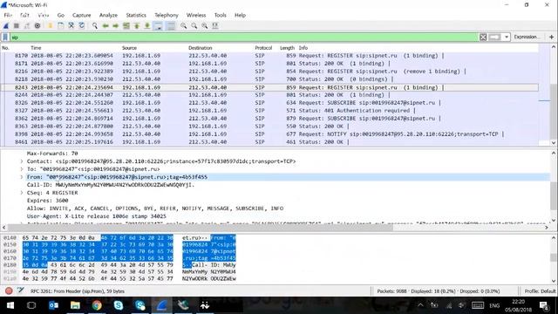
Task: Open a capture file
Action: pos(51,25)
